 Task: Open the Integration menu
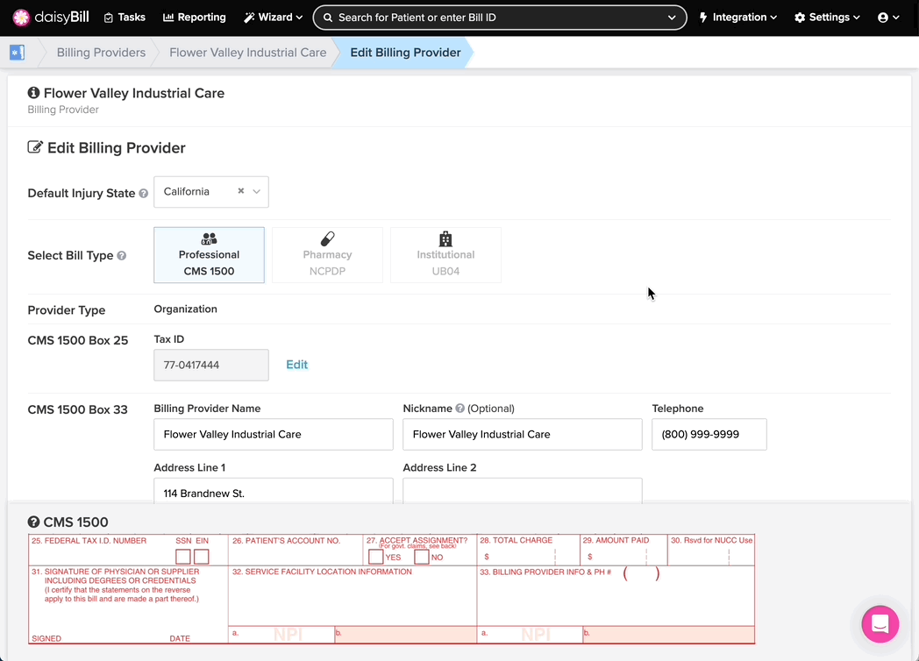[737, 18]
